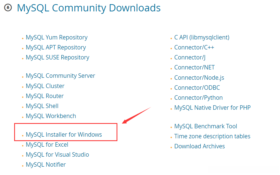Select the MySQL Benchmark Tool link
Image resolution: width=280 pixels, height=175 pixels.
pyautogui.click(x=206, y=126)
